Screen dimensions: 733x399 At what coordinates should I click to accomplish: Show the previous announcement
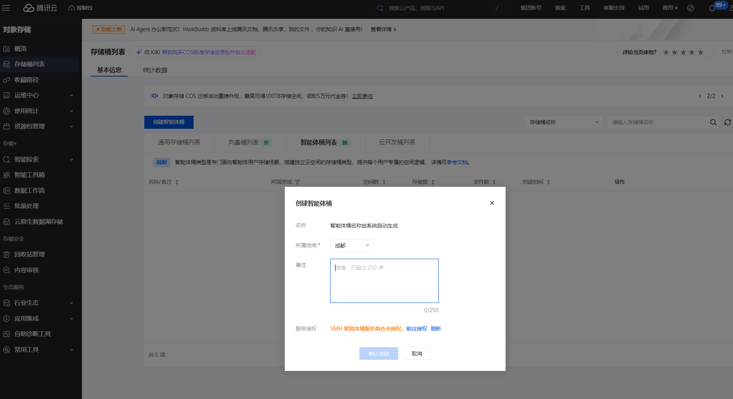(700, 96)
